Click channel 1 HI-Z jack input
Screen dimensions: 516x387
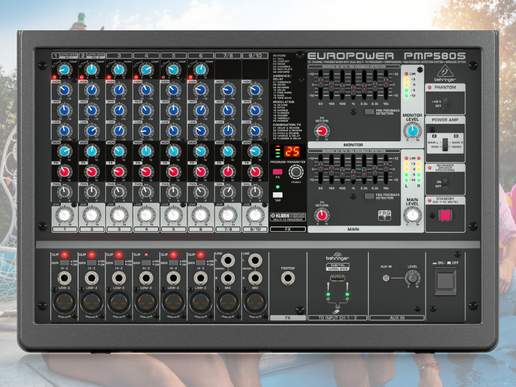(x=64, y=278)
